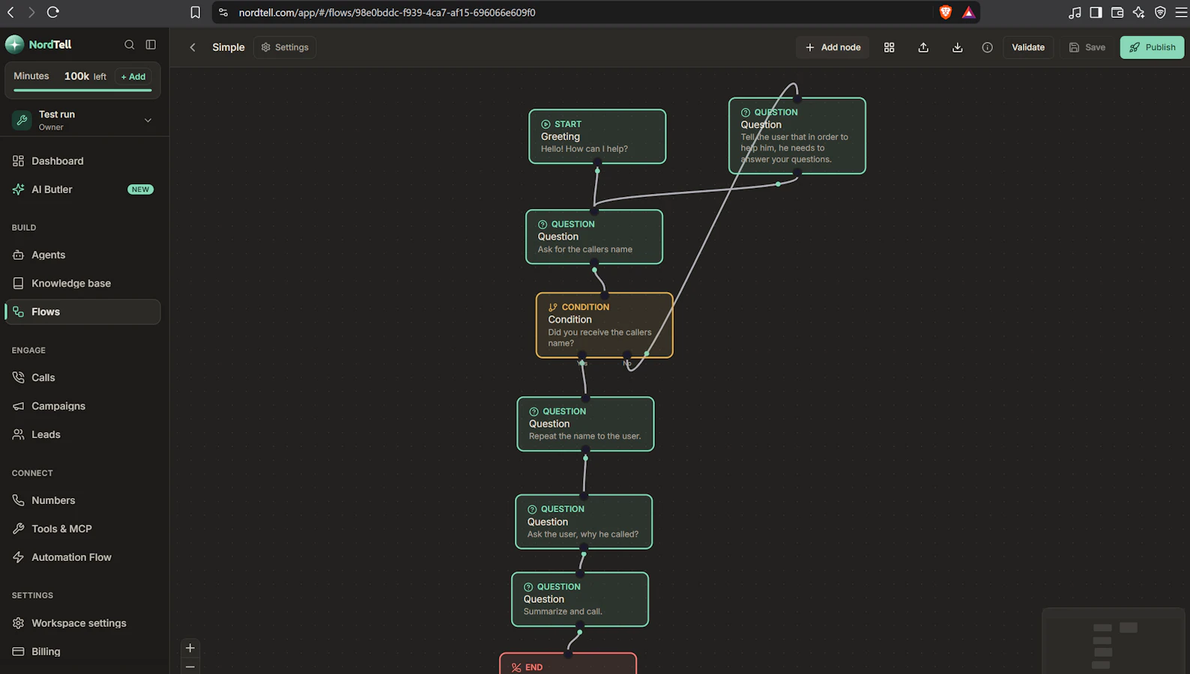Open the Brave Rewards triangle icon
This screenshot has height=674, width=1190.
click(x=969, y=12)
